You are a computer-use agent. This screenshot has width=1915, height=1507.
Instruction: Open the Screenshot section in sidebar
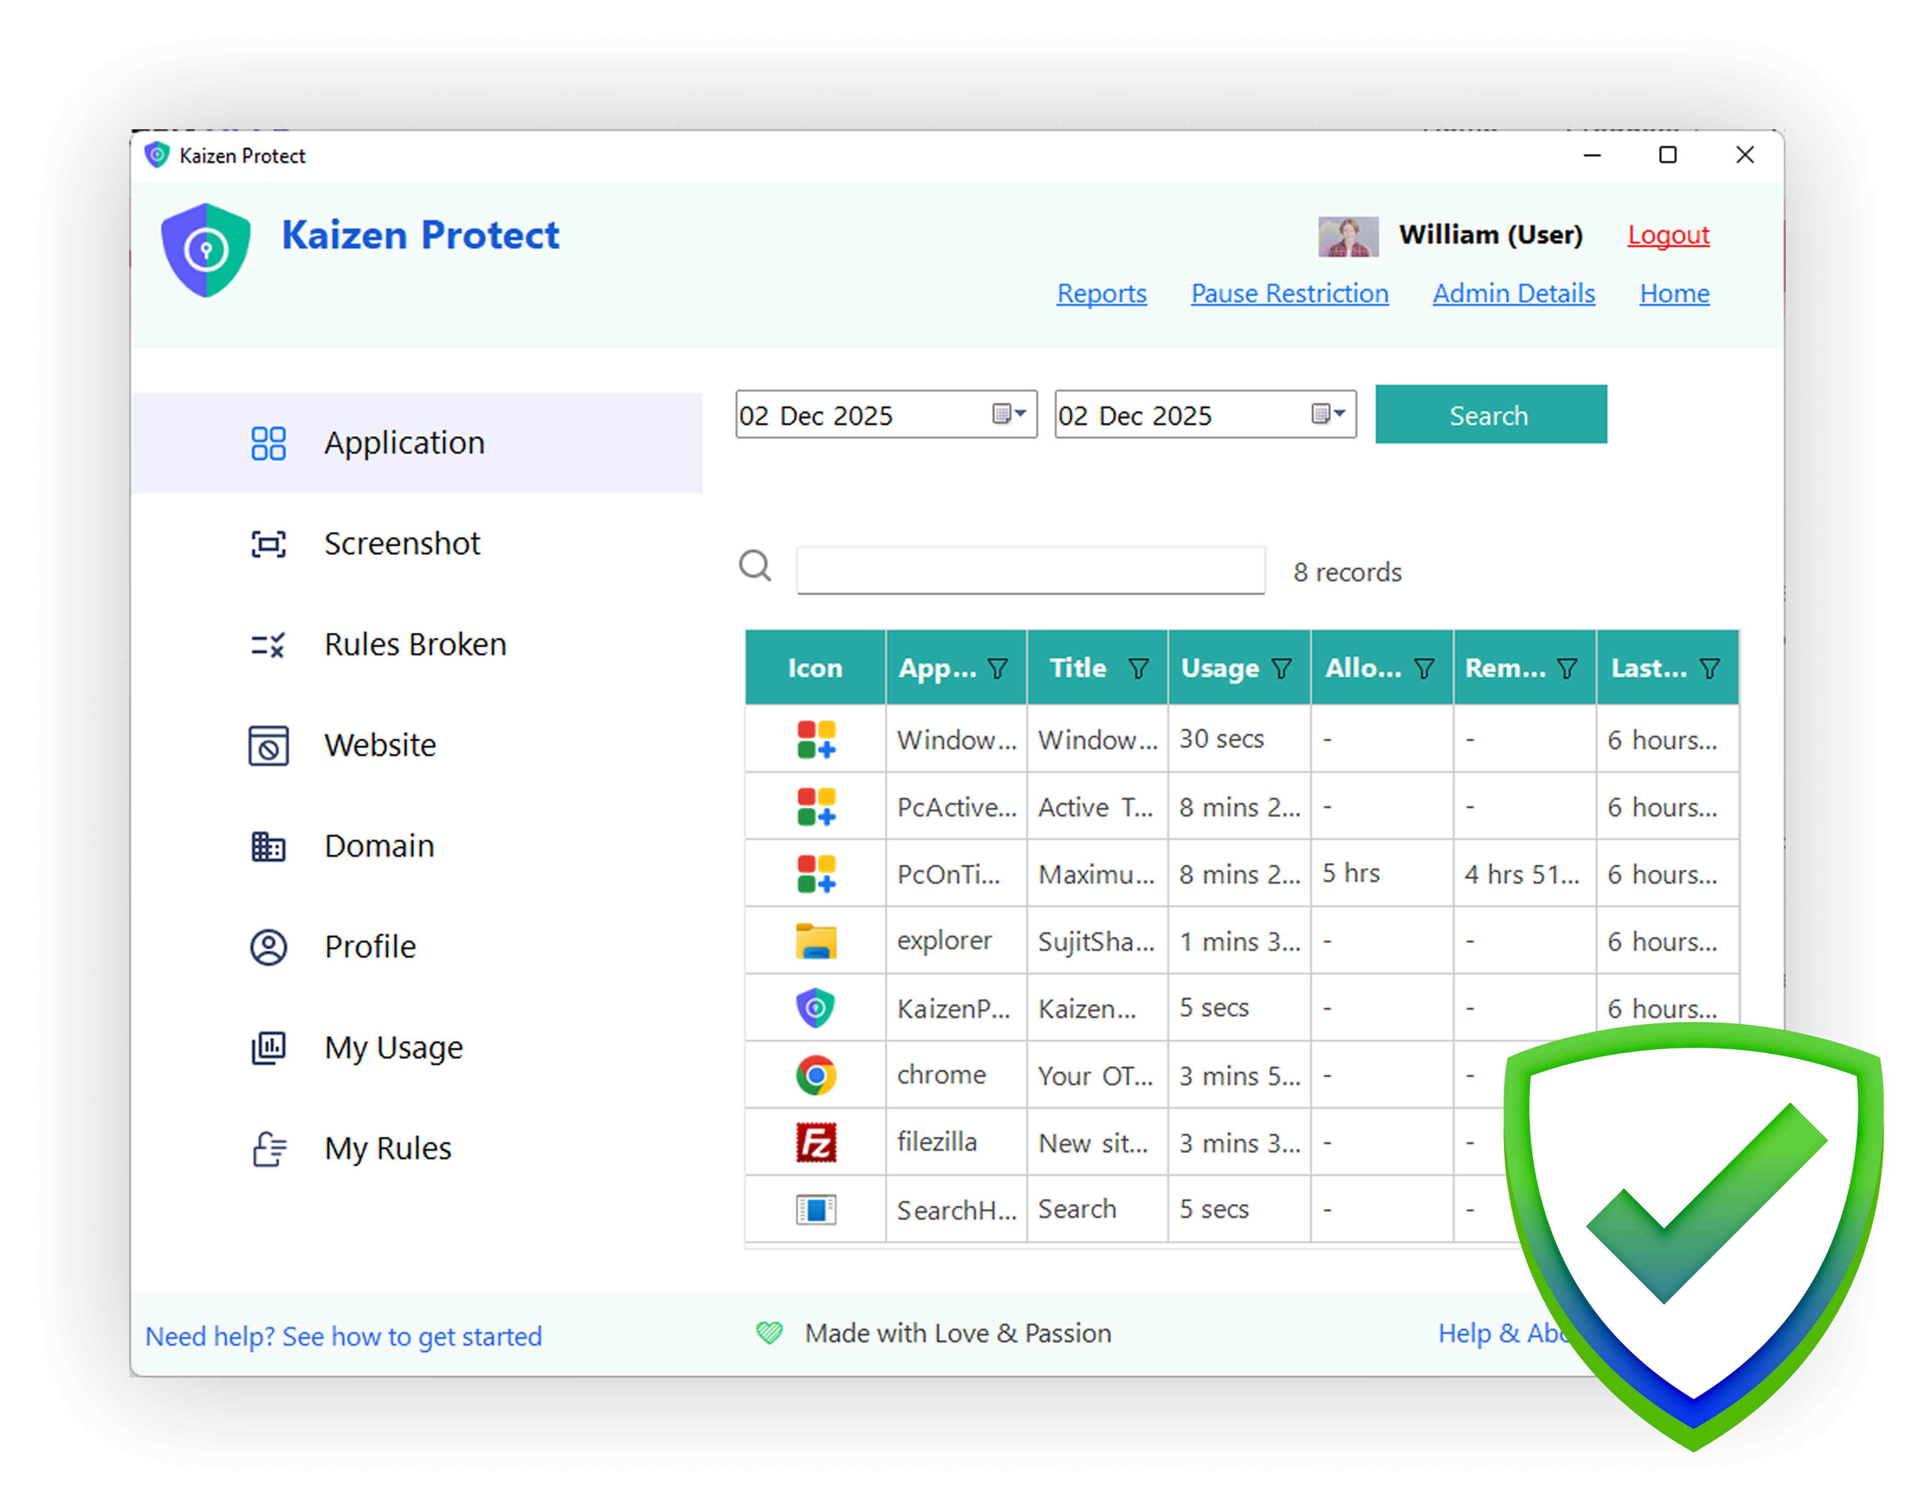pos(402,543)
